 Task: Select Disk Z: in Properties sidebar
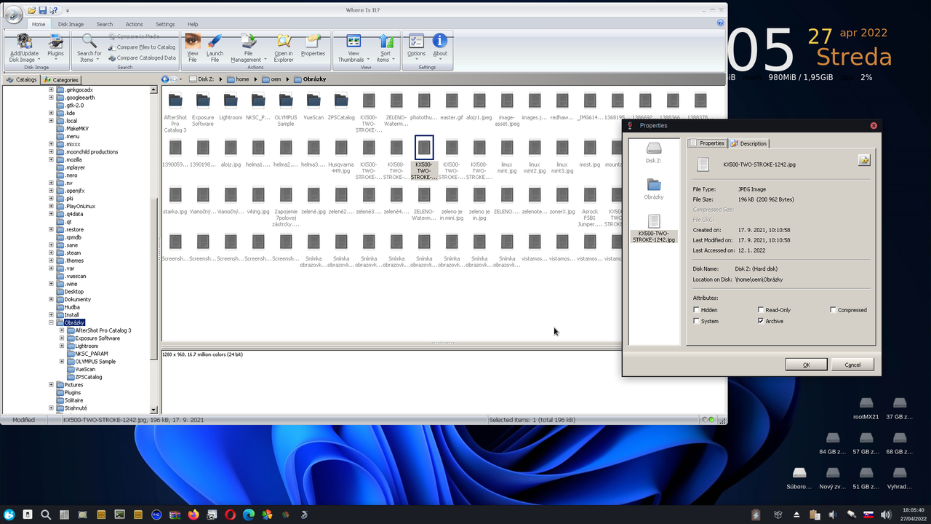[x=653, y=152]
